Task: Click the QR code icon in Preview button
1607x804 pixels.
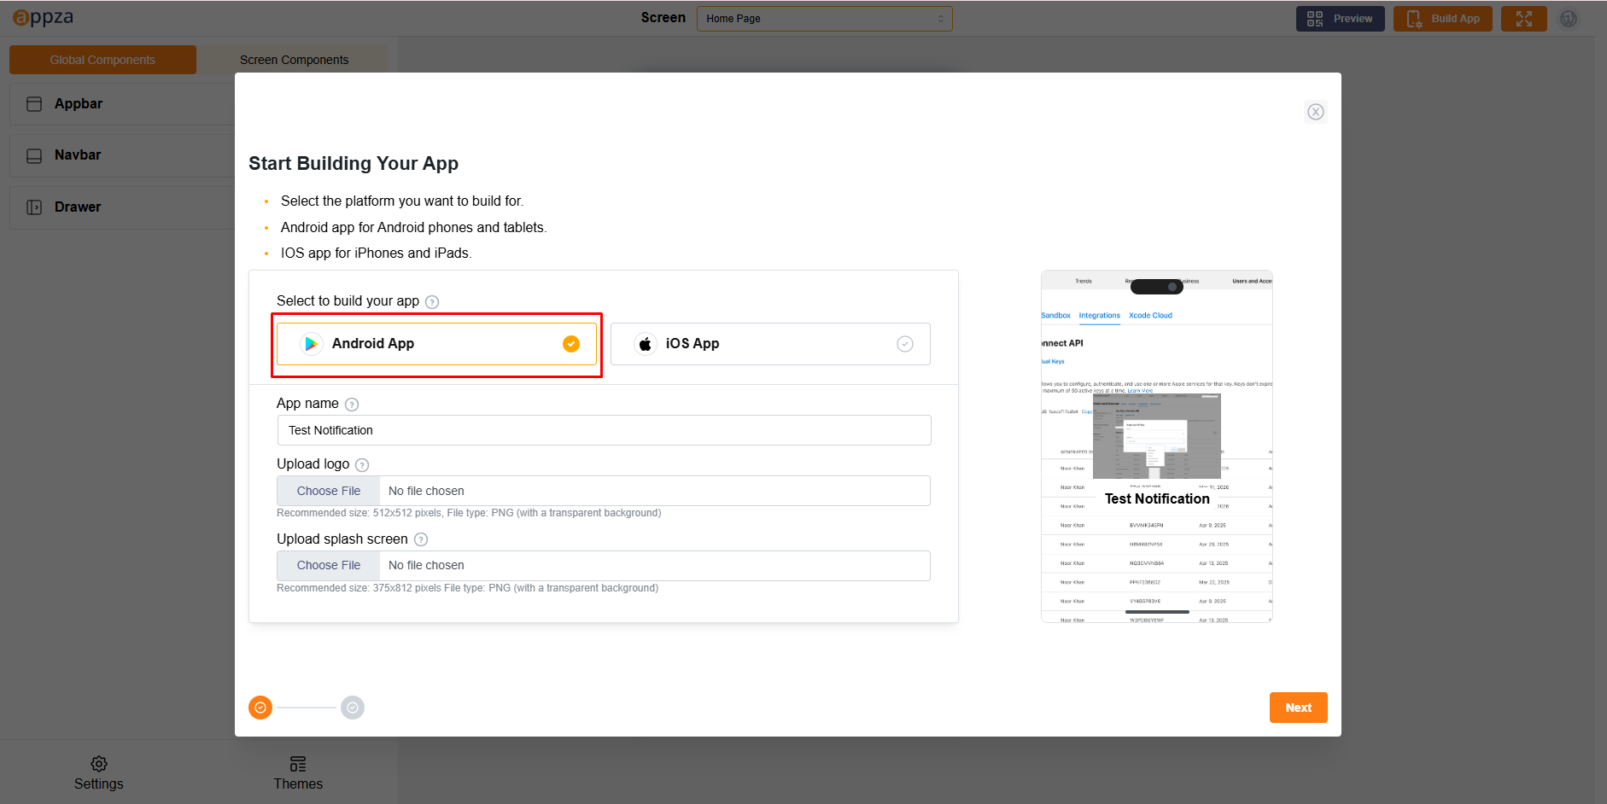Action: [x=1315, y=19]
